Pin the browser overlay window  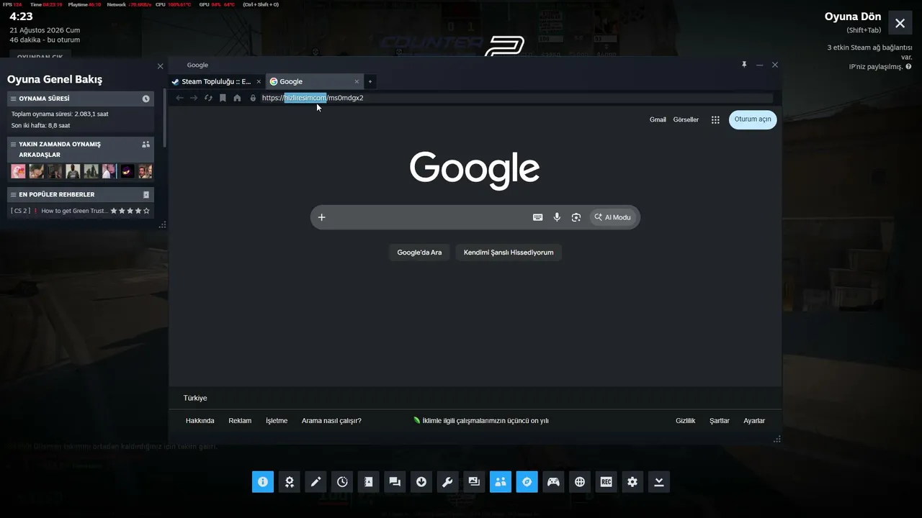coord(744,65)
